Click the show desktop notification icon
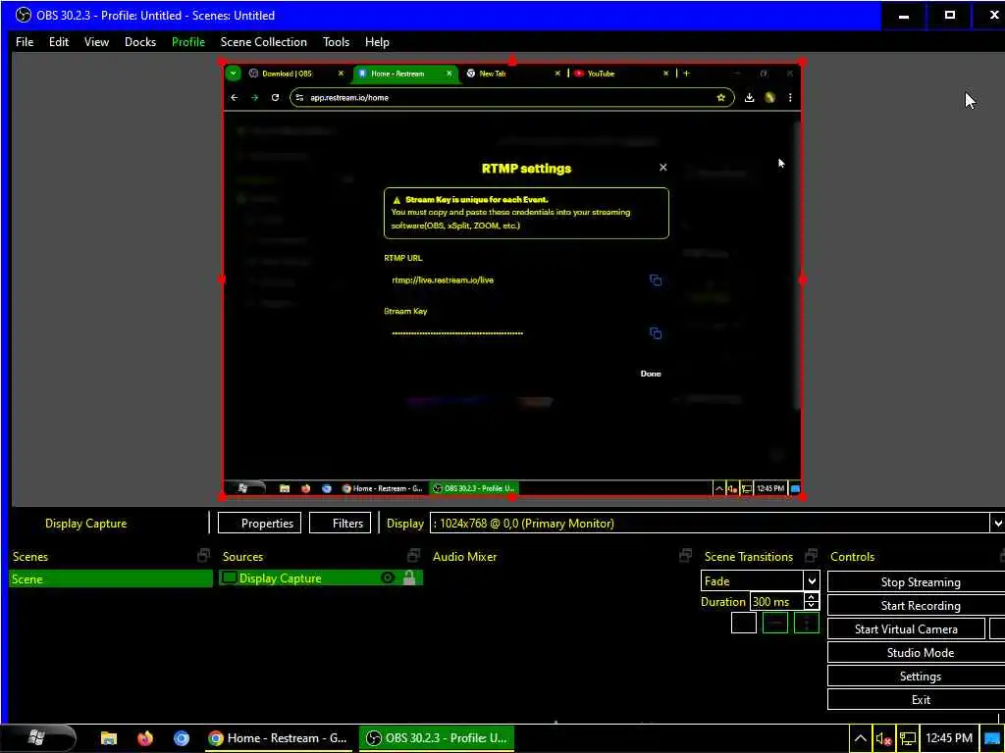 [991, 738]
